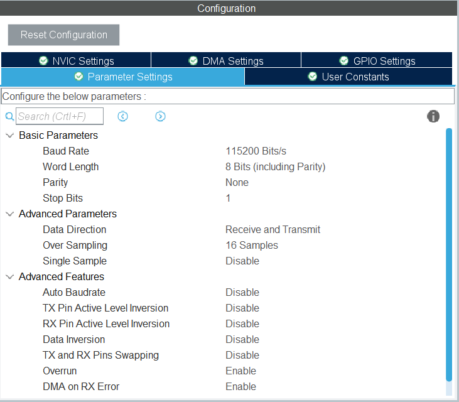Click Parameter Settings green check icon
The width and height of the screenshot is (459, 402).
click(78, 77)
